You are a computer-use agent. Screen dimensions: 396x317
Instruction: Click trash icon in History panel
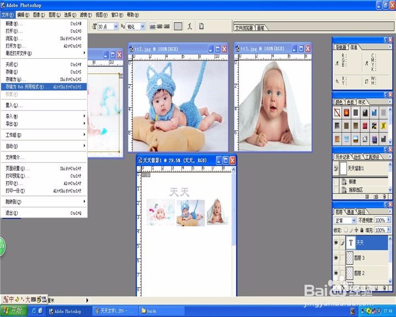pyautogui.click(x=384, y=196)
